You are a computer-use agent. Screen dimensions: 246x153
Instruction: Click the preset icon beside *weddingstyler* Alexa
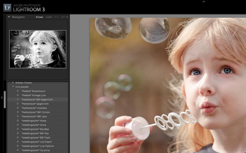tap(18, 120)
